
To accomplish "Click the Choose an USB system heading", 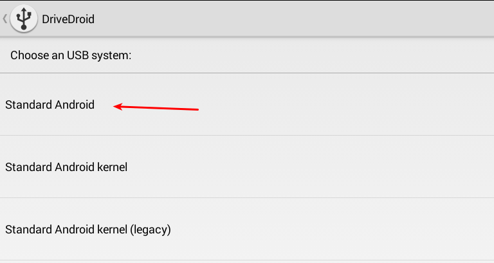I will point(71,55).
